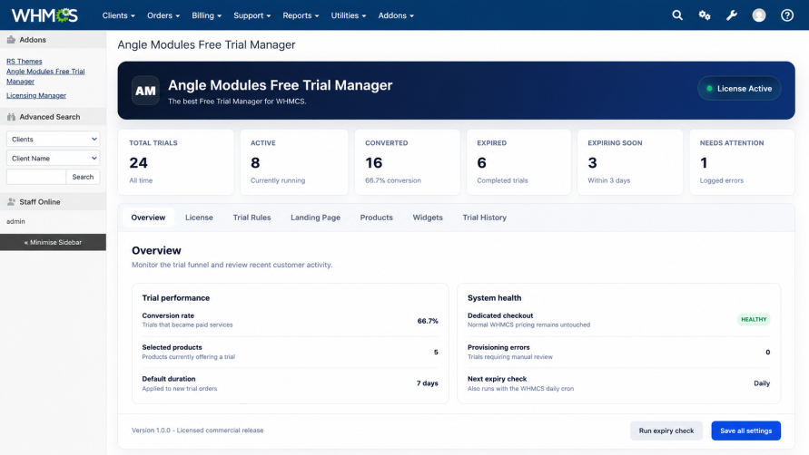Click the 7 days default duration value
Screen dimensions: 809x455
(x=428, y=383)
